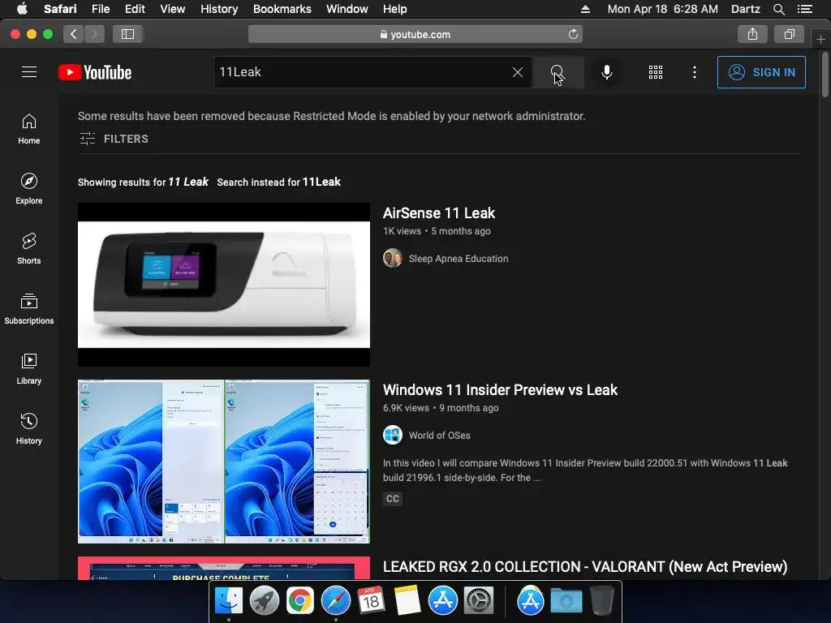831x623 pixels.
Task: Start voice search with microphone icon
Action: tap(607, 72)
